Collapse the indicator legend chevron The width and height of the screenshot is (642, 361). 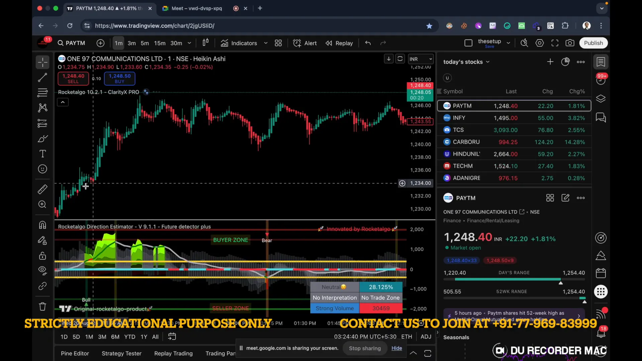click(x=63, y=102)
